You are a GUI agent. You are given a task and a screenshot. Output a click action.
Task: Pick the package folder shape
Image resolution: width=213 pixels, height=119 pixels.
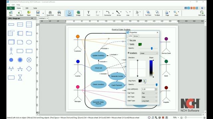[29, 33]
